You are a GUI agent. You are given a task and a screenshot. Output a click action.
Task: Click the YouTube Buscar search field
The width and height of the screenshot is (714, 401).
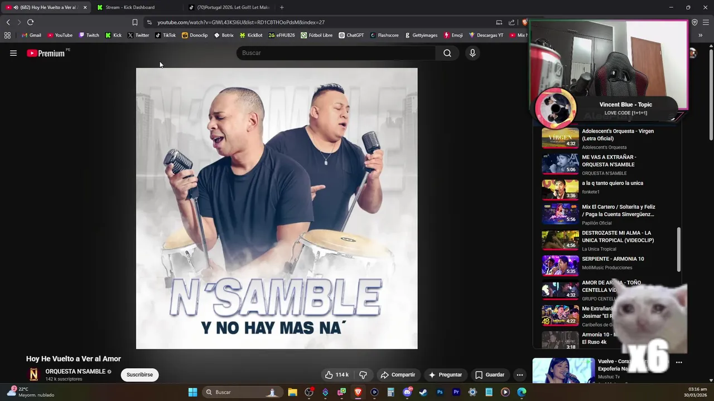click(x=336, y=53)
